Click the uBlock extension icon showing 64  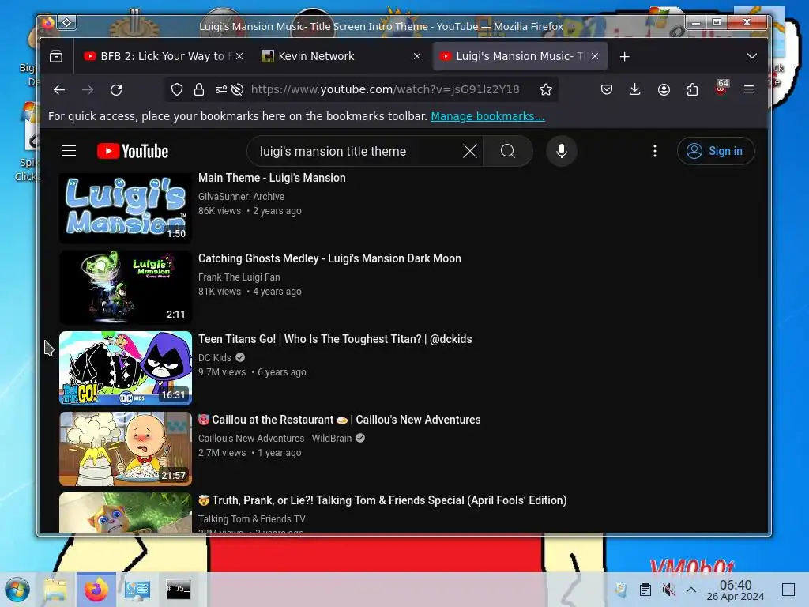[721, 88]
